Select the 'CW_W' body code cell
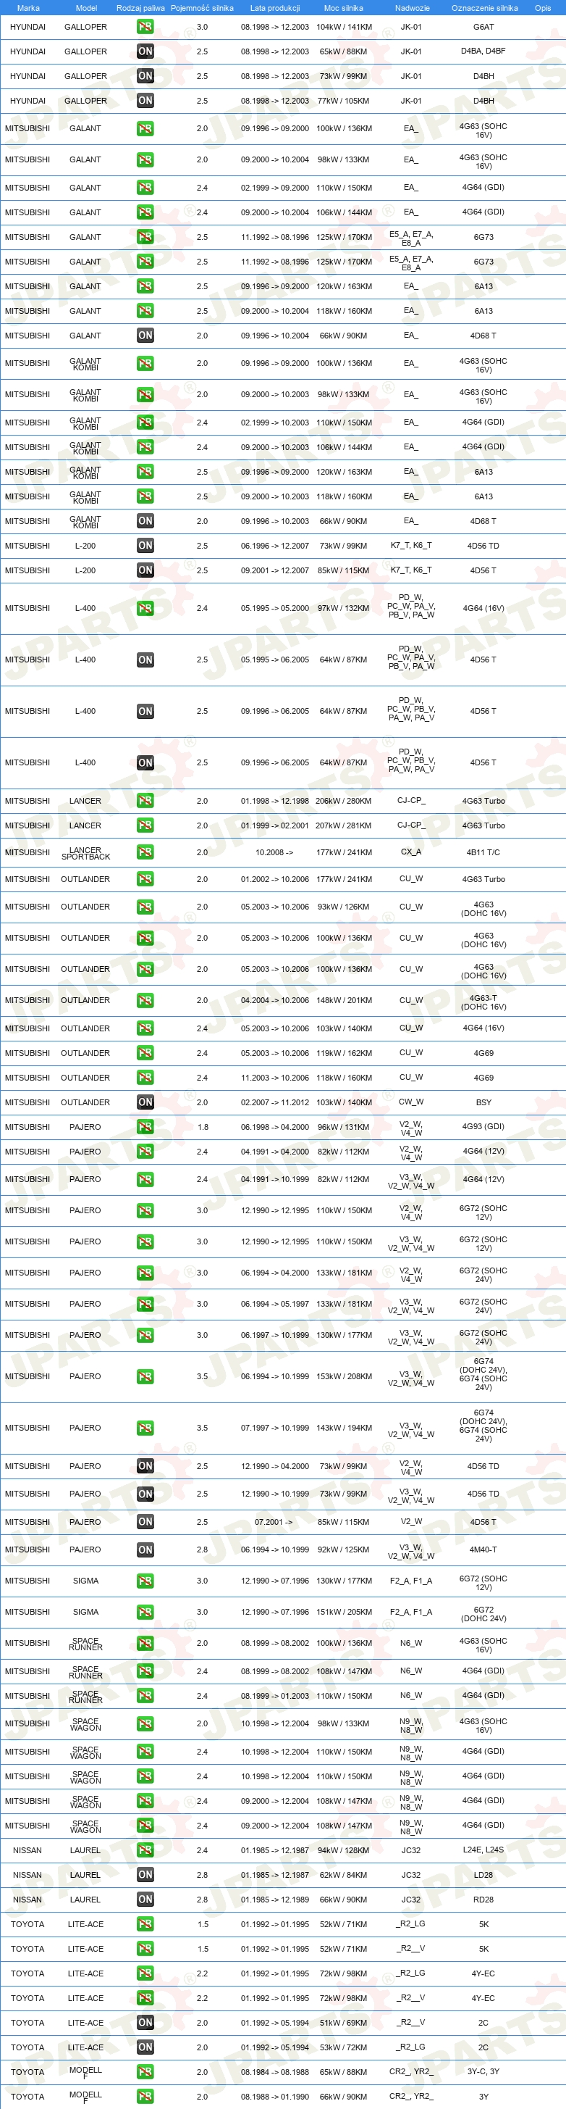The height and width of the screenshot is (2109, 566). coord(411,1102)
